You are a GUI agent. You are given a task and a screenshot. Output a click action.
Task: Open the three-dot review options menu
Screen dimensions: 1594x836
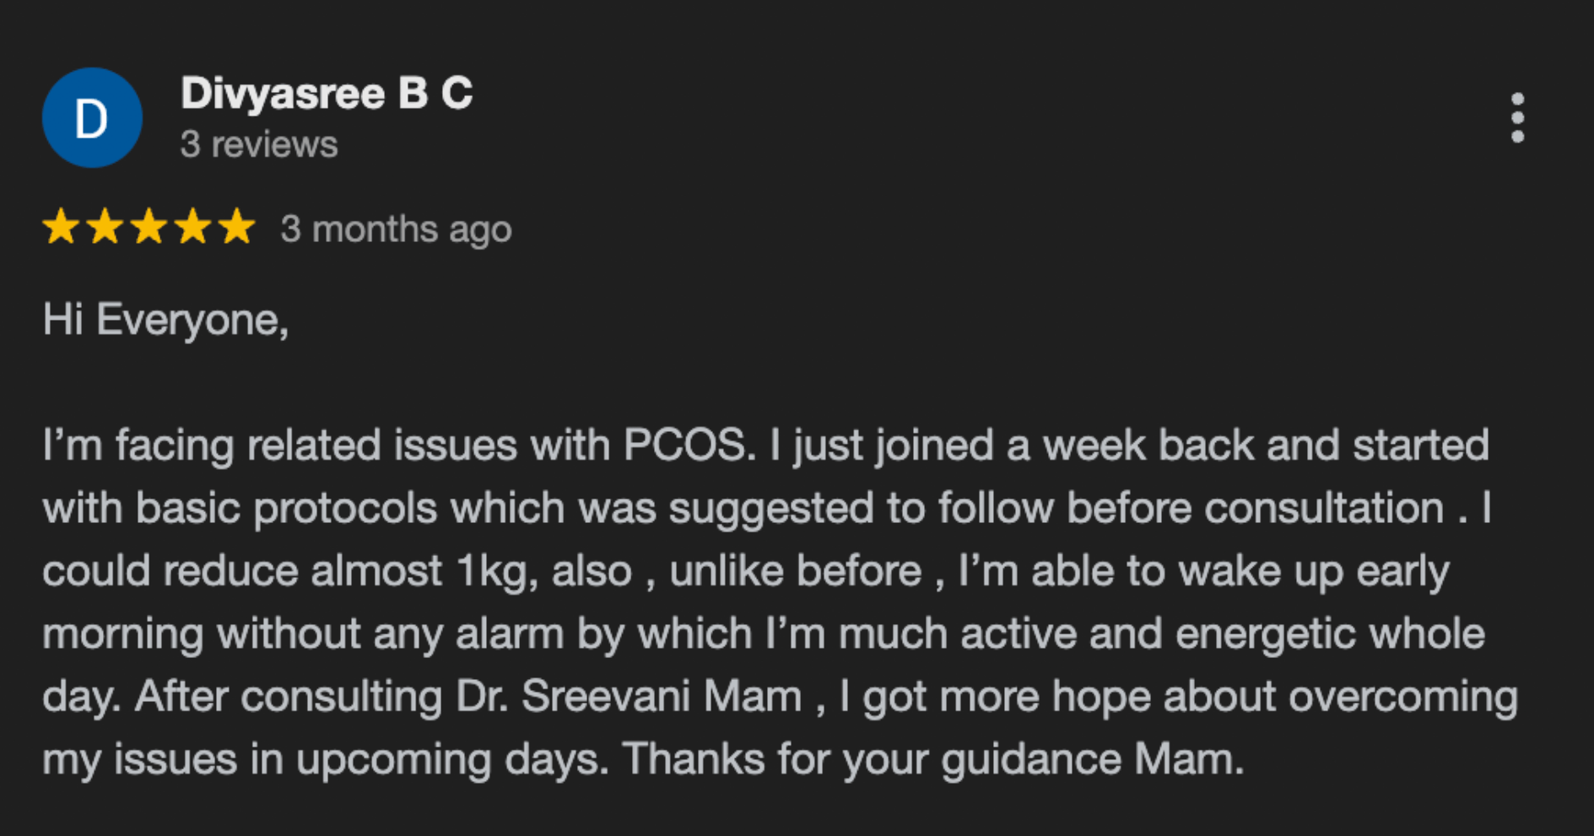(1517, 118)
